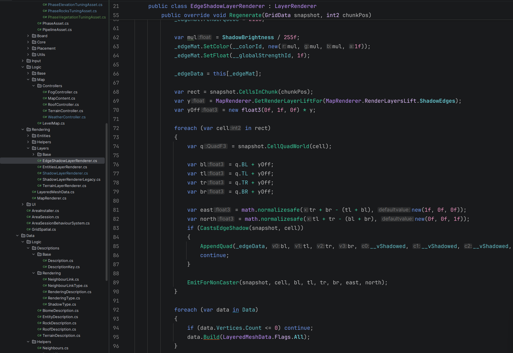Screen dimensions: 513x353
Task: Select EntityDescription.cs in the tree
Action: pyautogui.click(x=60, y=317)
